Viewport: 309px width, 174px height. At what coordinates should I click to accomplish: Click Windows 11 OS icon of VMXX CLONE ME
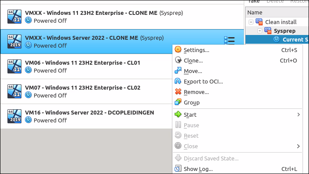click(x=14, y=17)
